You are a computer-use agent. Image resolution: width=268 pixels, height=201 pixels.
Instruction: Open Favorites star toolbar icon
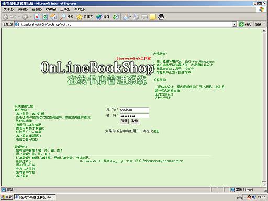[79, 17]
